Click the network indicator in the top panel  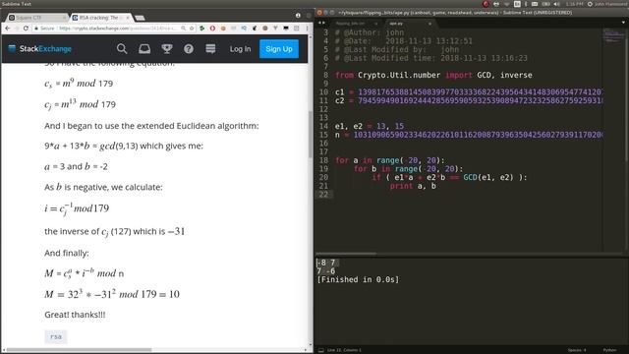click(x=507, y=4)
